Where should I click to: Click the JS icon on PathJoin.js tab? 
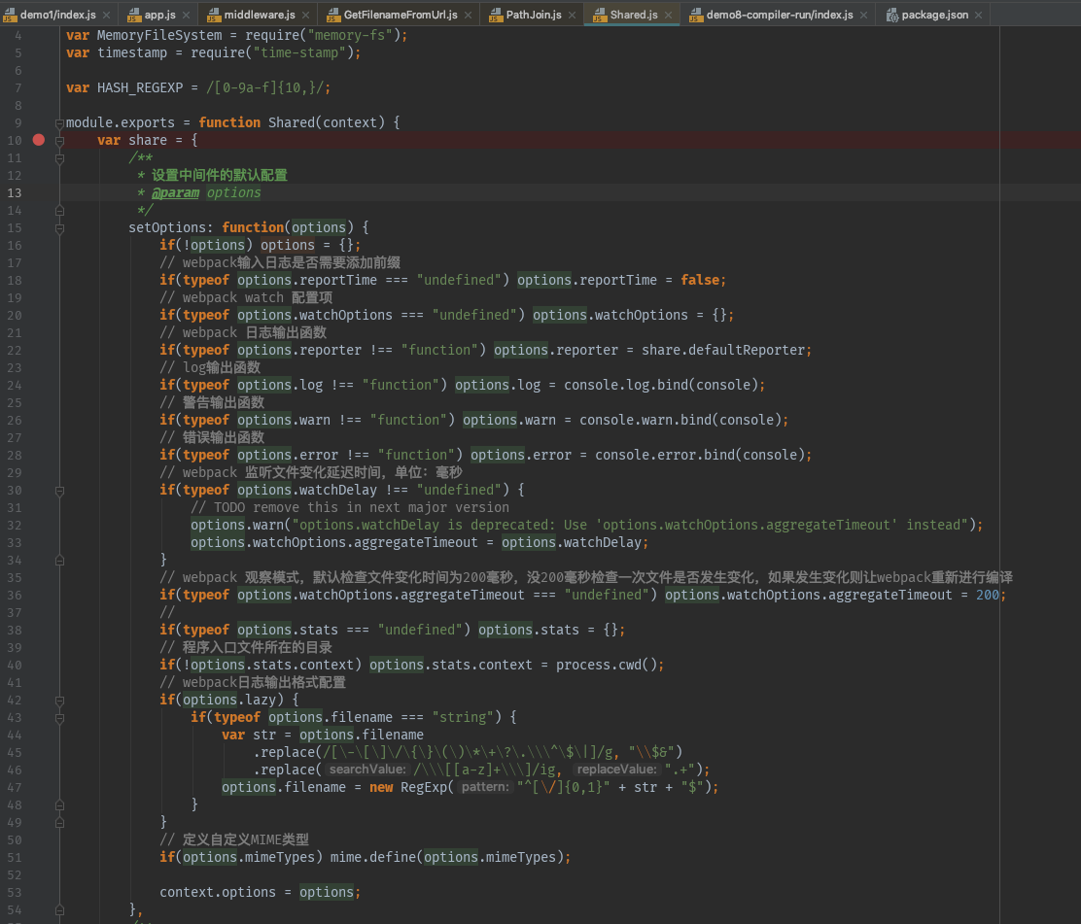pyautogui.click(x=495, y=15)
